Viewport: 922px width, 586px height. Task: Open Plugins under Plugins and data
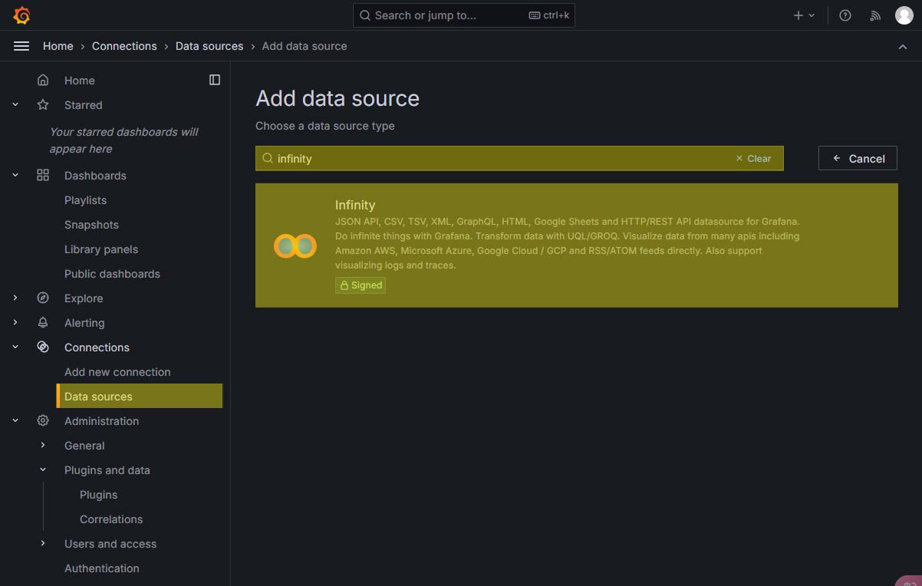(98, 494)
